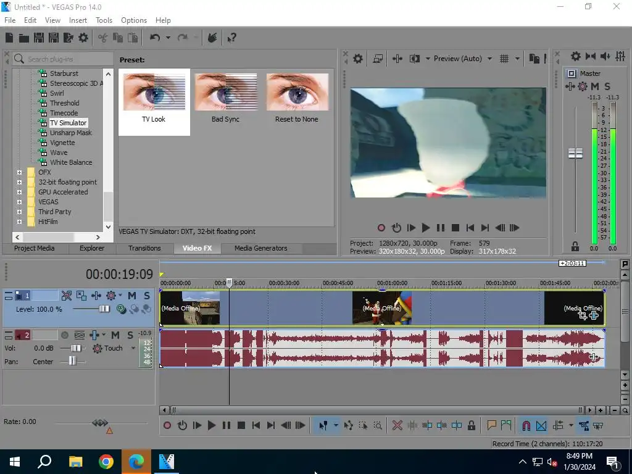
Task: Click the Insert Marker icon
Action: coord(491,425)
